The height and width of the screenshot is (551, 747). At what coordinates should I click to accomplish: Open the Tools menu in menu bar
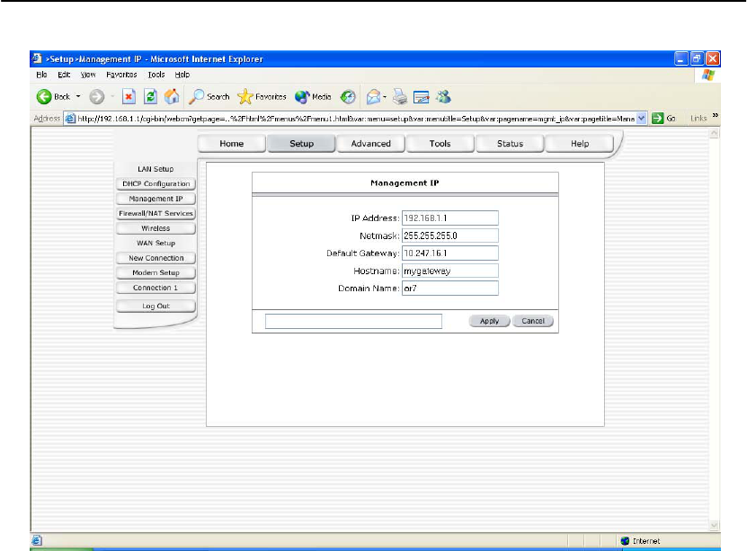(x=156, y=75)
